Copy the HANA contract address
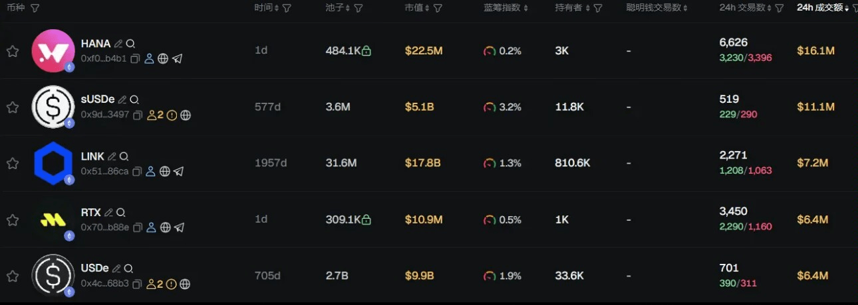Viewport: 858px width, 305px height. point(135,59)
